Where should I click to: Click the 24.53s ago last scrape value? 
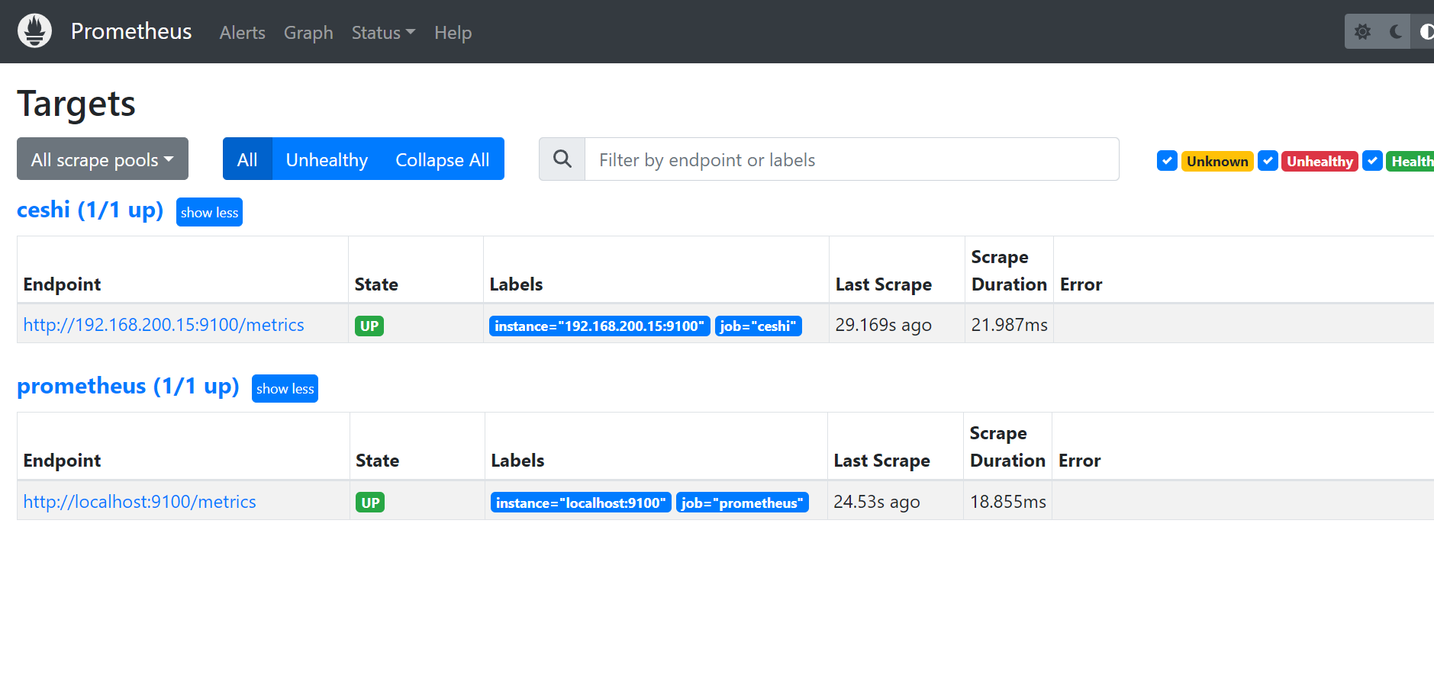(877, 502)
